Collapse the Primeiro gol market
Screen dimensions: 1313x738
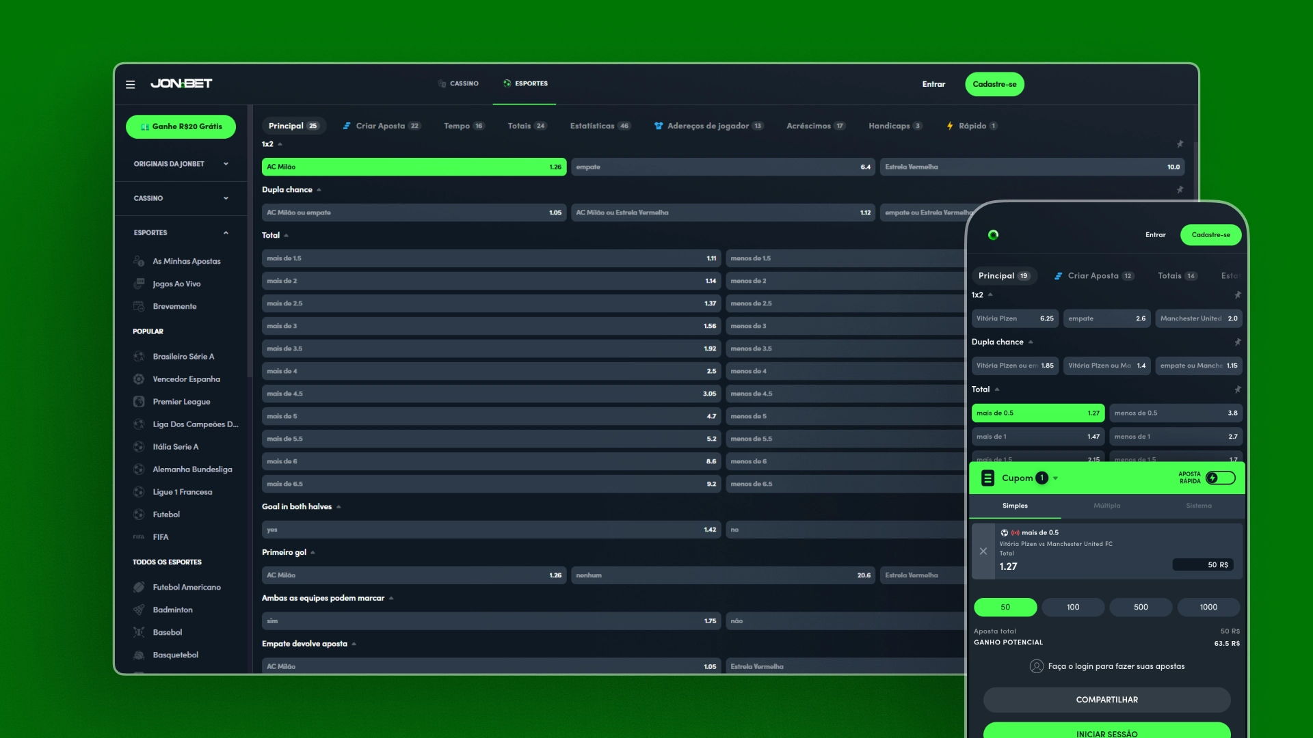coord(313,553)
